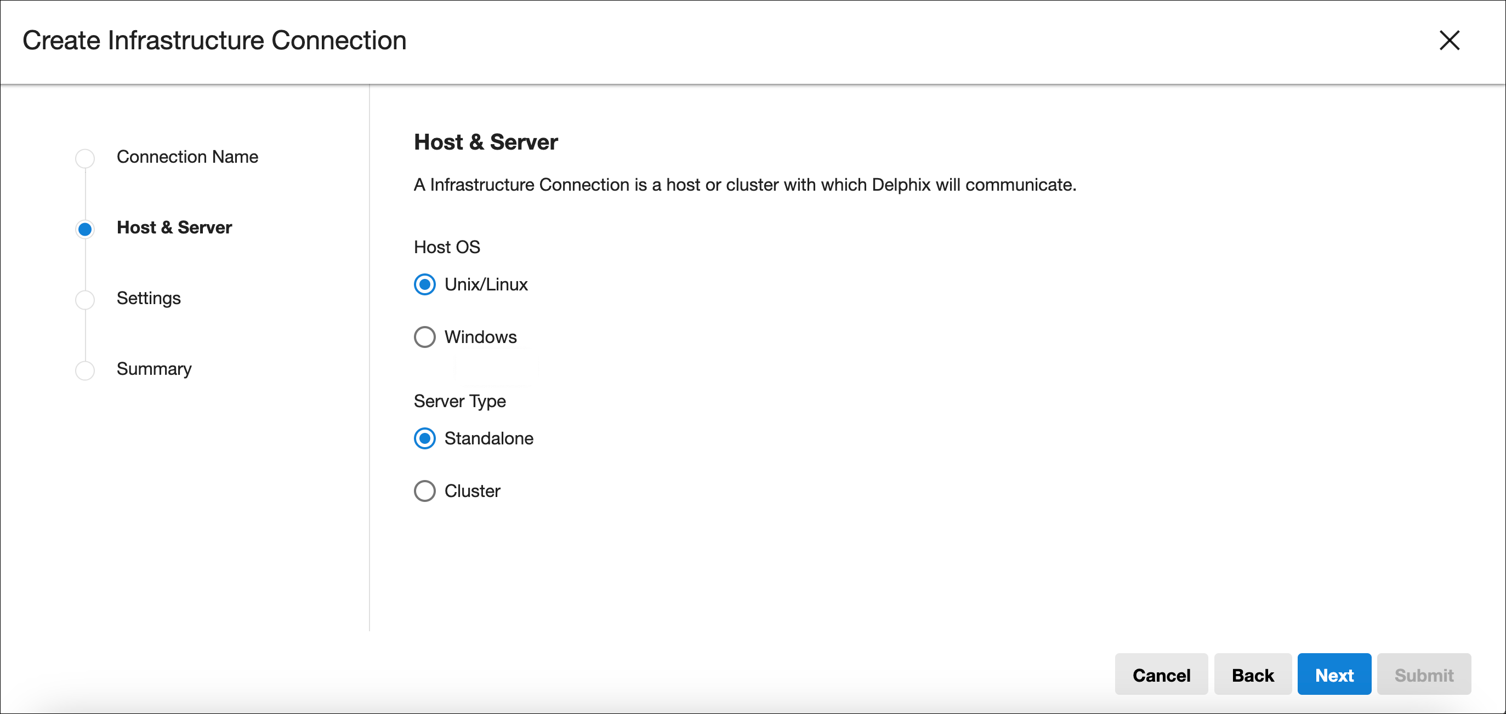This screenshot has width=1506, height=714.
Task: Click the Unix/Linux option label text
Action: tap(486, 284)
